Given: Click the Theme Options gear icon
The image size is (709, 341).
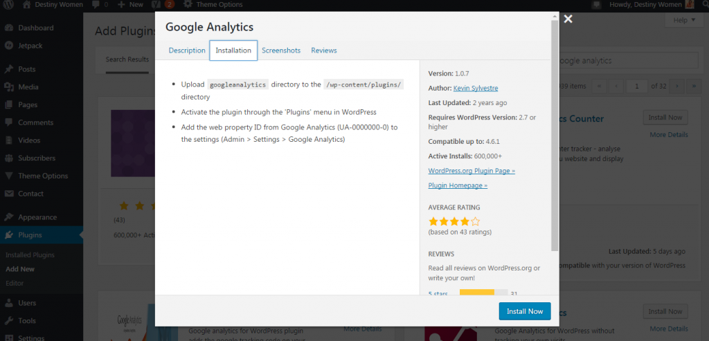Looking at the screenshot, I should pyautogui.click(x=188, y=5).
